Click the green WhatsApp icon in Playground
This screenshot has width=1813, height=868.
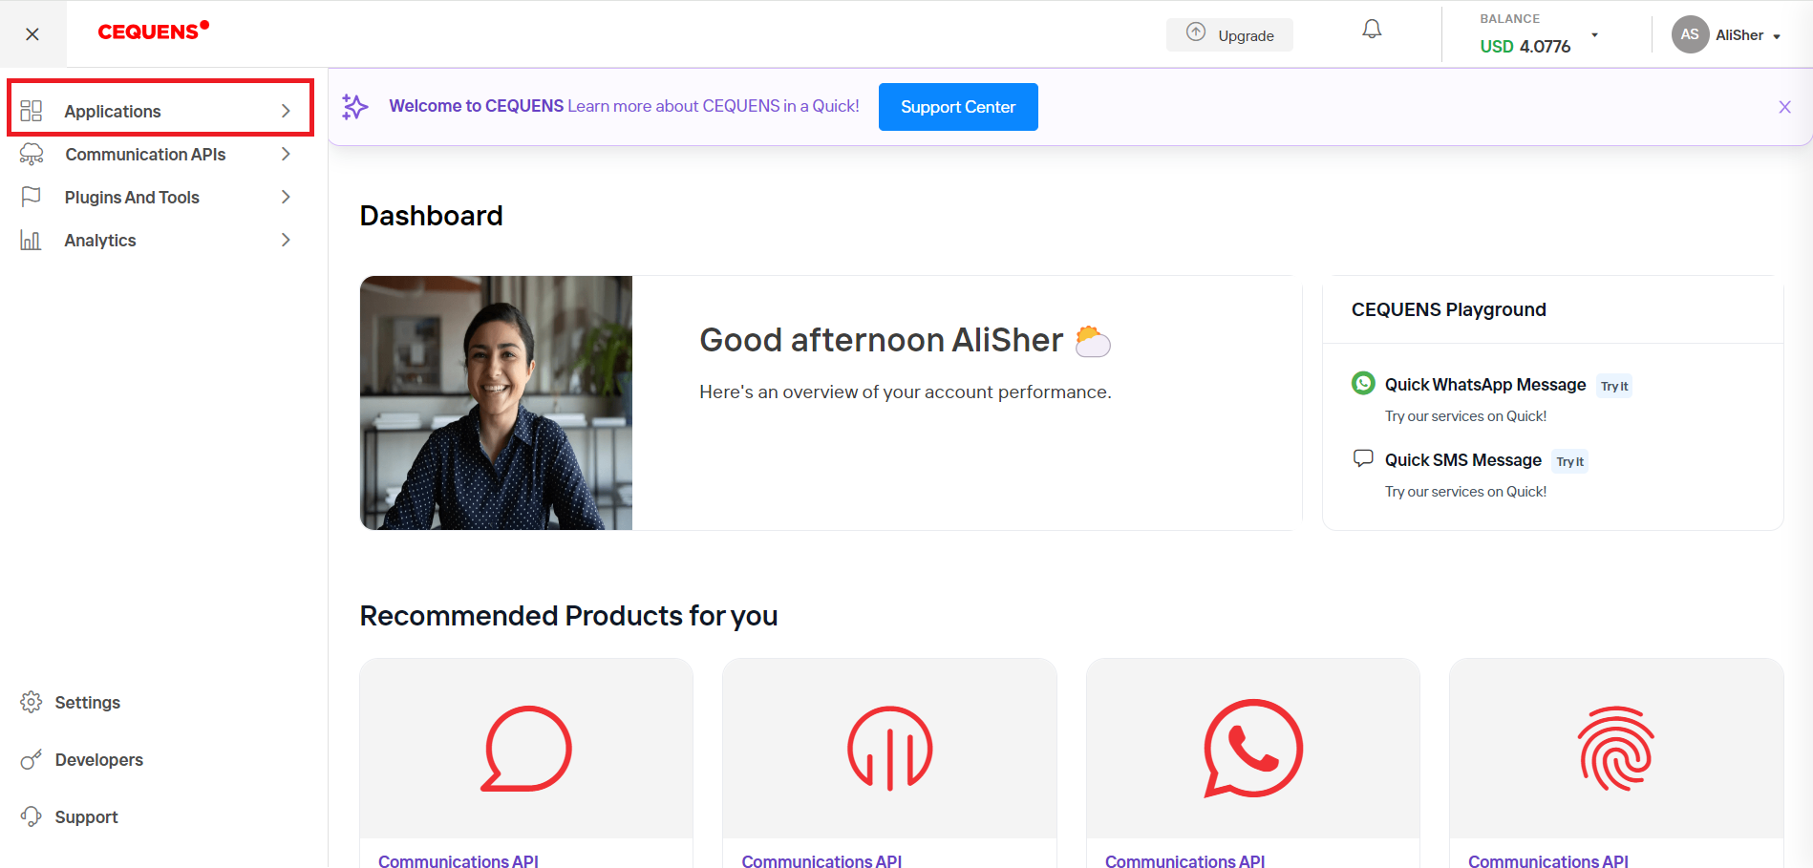(x=1363, y=383)
